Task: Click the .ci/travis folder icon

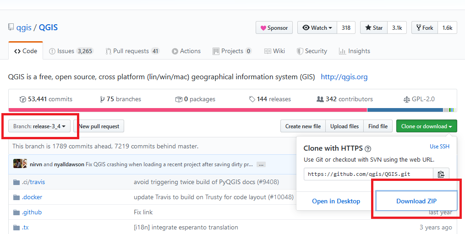Action: 17,182
